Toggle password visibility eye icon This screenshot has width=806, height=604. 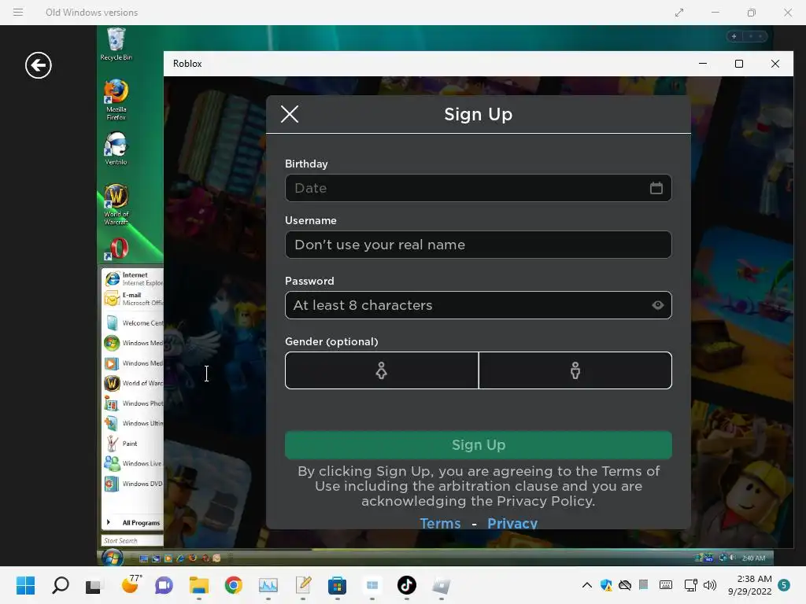tap(657, 305)
